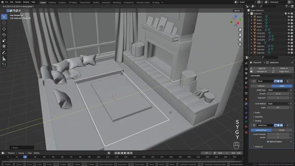Open the Modifiers wrench properties tab

(246, 104)
